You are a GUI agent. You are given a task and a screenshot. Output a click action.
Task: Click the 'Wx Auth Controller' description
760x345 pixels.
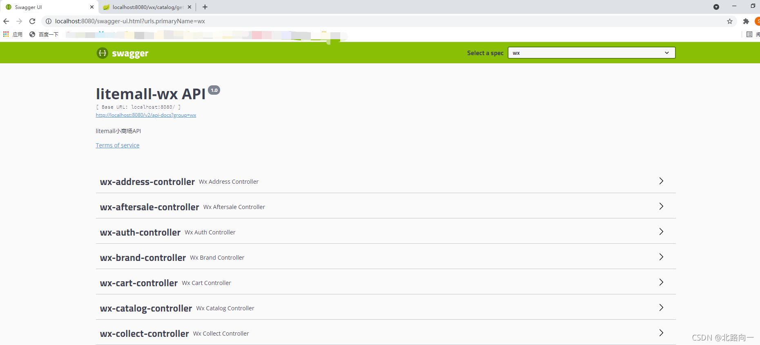click(210, 232)
